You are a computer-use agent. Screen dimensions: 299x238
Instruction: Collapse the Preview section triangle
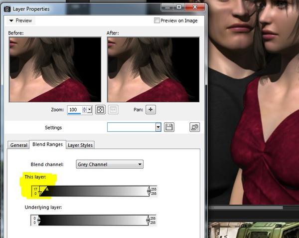pos(11,20)
